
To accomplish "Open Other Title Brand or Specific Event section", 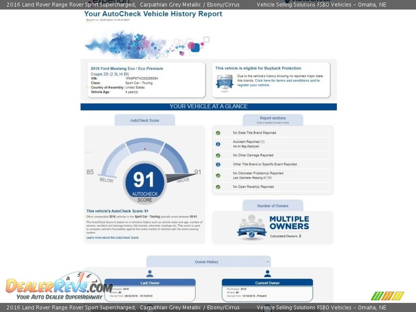I will 273,164.
